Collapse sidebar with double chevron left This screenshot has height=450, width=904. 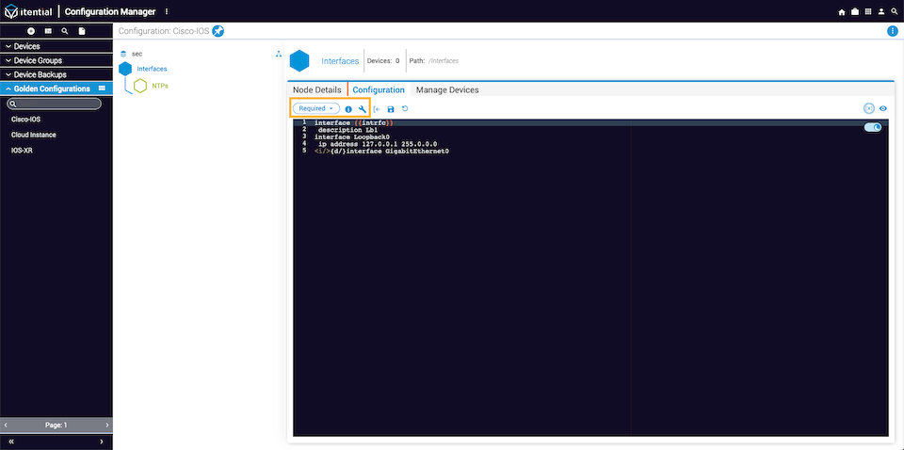point(11,442)
